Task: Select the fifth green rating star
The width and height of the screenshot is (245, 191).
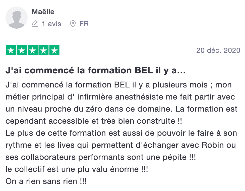Action: pos(54,51)
